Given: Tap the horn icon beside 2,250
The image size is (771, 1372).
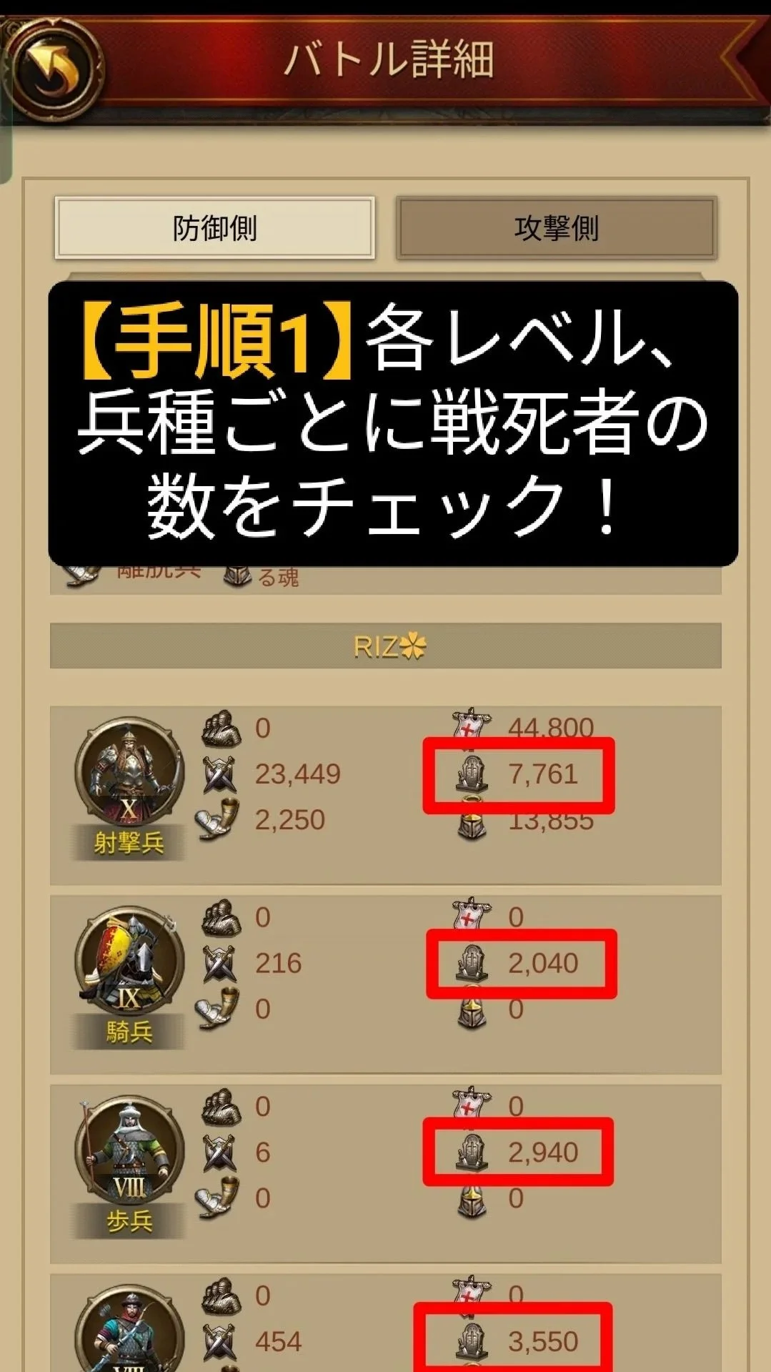Looking at the screenshot, I should pyautogui.click(x=218, y=820).
